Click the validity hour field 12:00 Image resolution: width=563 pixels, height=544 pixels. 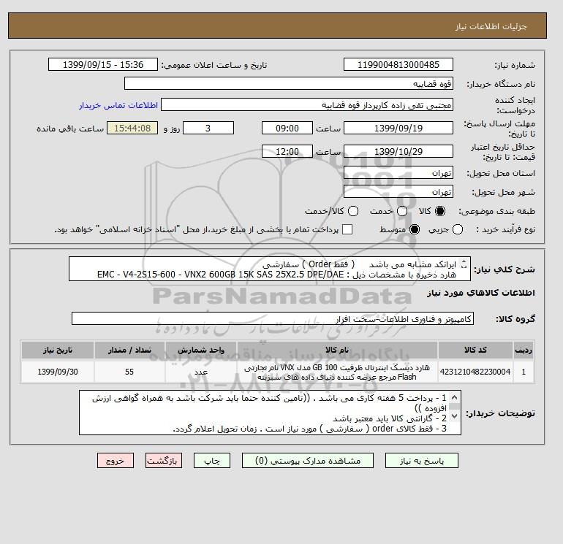tap(287, 151)
